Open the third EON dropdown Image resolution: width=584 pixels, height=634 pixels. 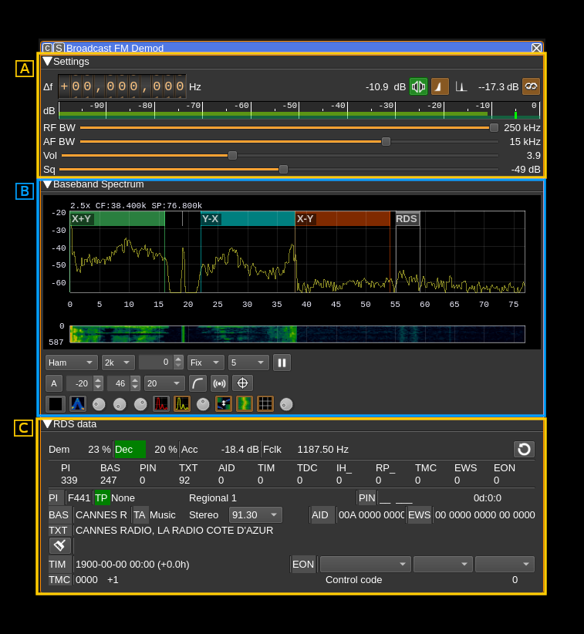pos(505,565)
